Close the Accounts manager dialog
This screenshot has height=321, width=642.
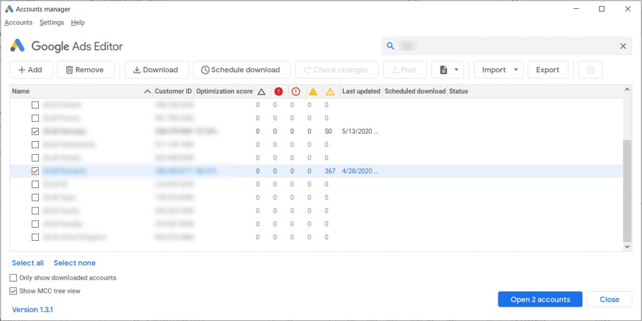pos(609,299)
